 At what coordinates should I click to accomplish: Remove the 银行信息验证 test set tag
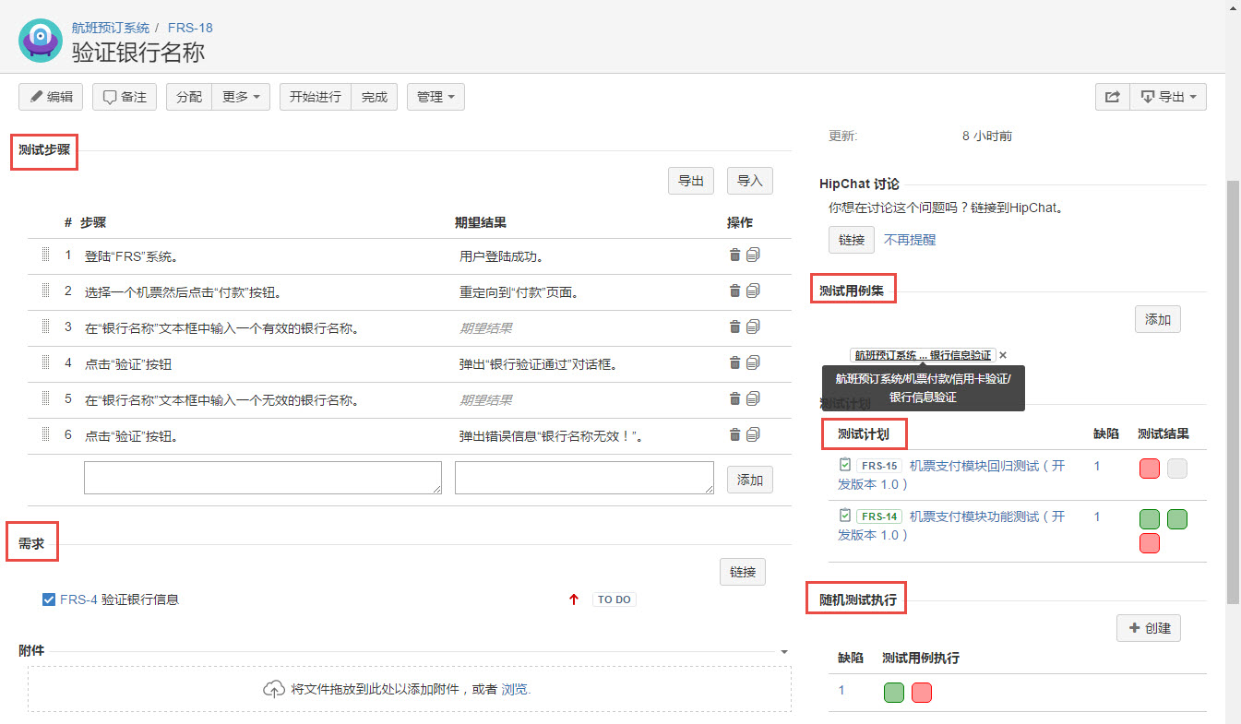[x=1004, y=355]
